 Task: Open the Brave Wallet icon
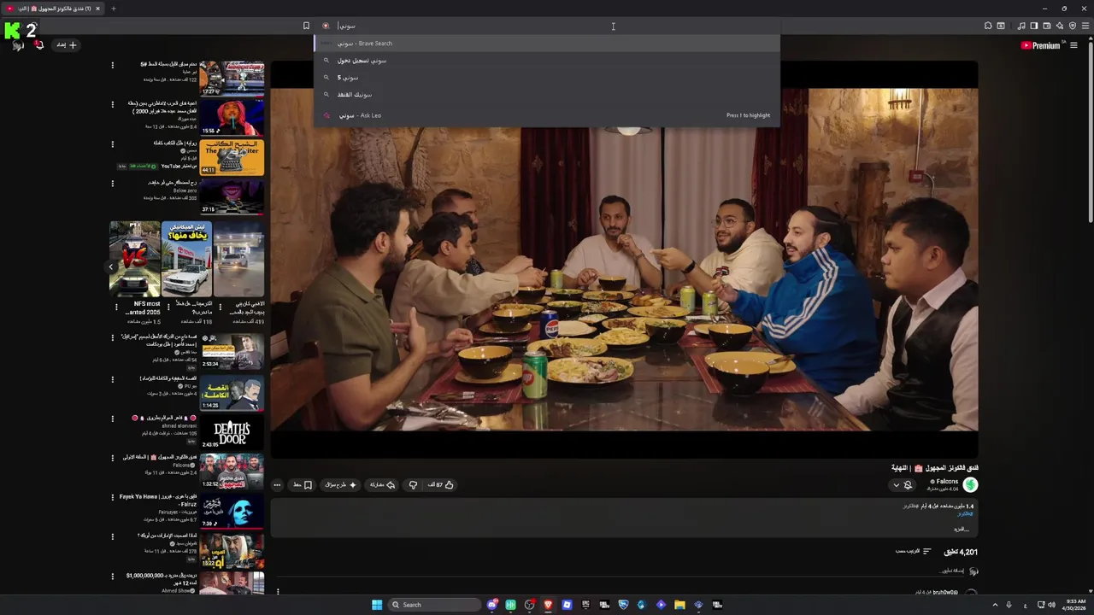1047,26
